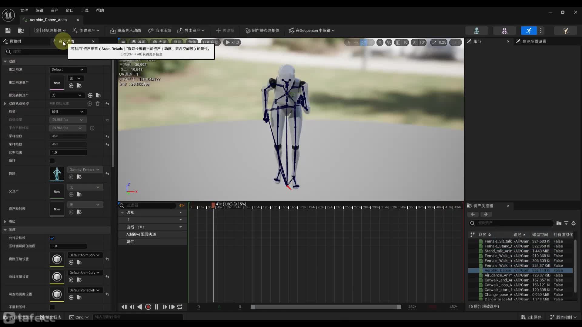Open DefaultAnimBone compression dropdown
Image resolution: width=582 pixels, height=327 pixels.
pos(85,255)
